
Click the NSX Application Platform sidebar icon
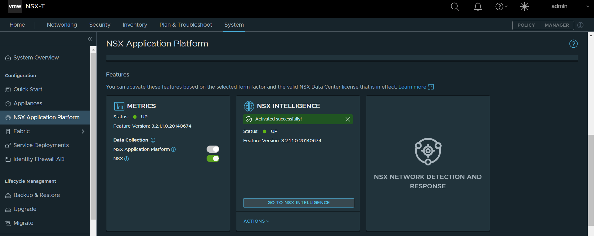click(8, 118)
